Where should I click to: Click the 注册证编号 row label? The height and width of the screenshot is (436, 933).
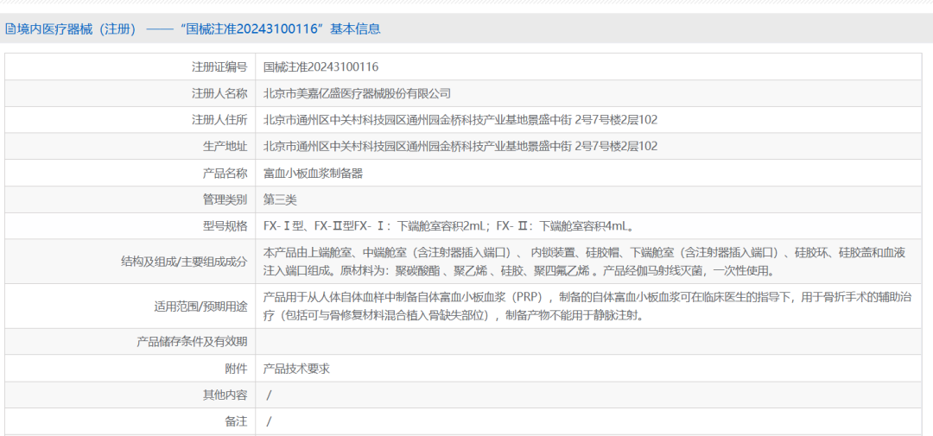(x=219, y=66)
